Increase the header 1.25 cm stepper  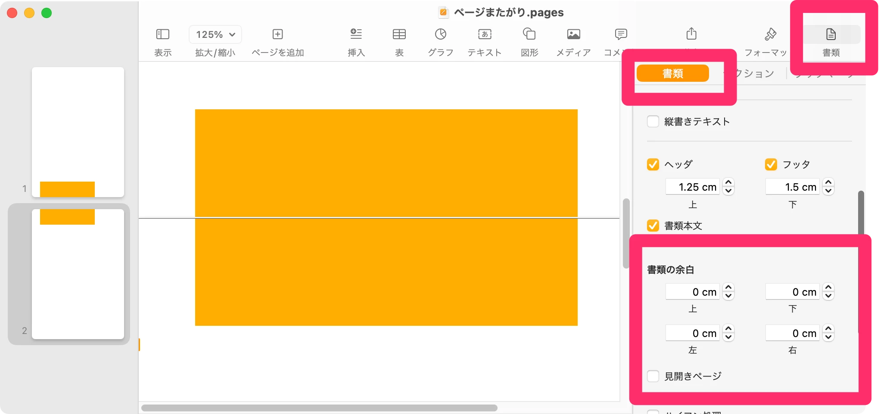pos(728,182)
